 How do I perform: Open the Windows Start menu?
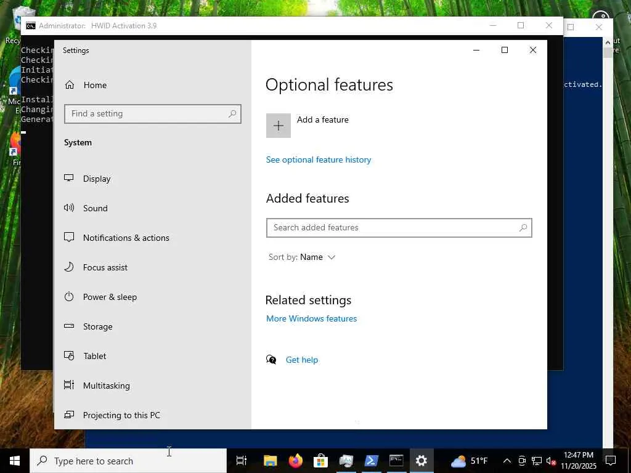(x=15, y=461)
